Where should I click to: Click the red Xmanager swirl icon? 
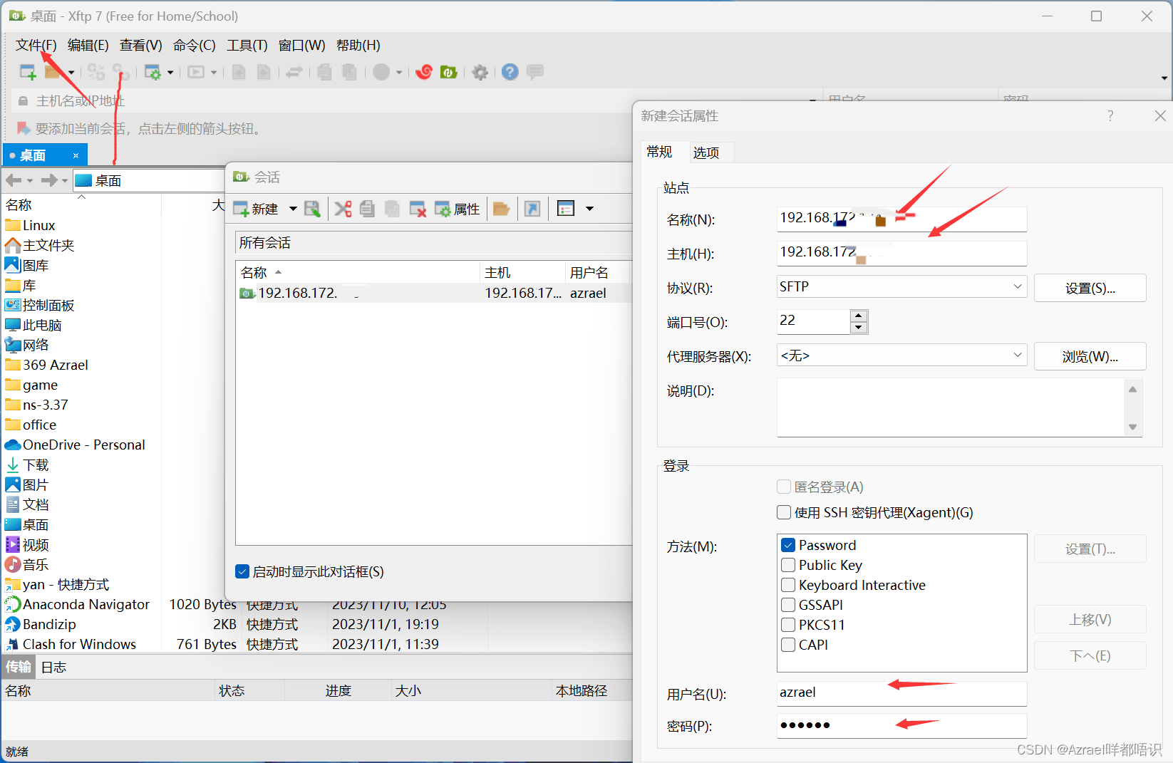coord(424,72)
